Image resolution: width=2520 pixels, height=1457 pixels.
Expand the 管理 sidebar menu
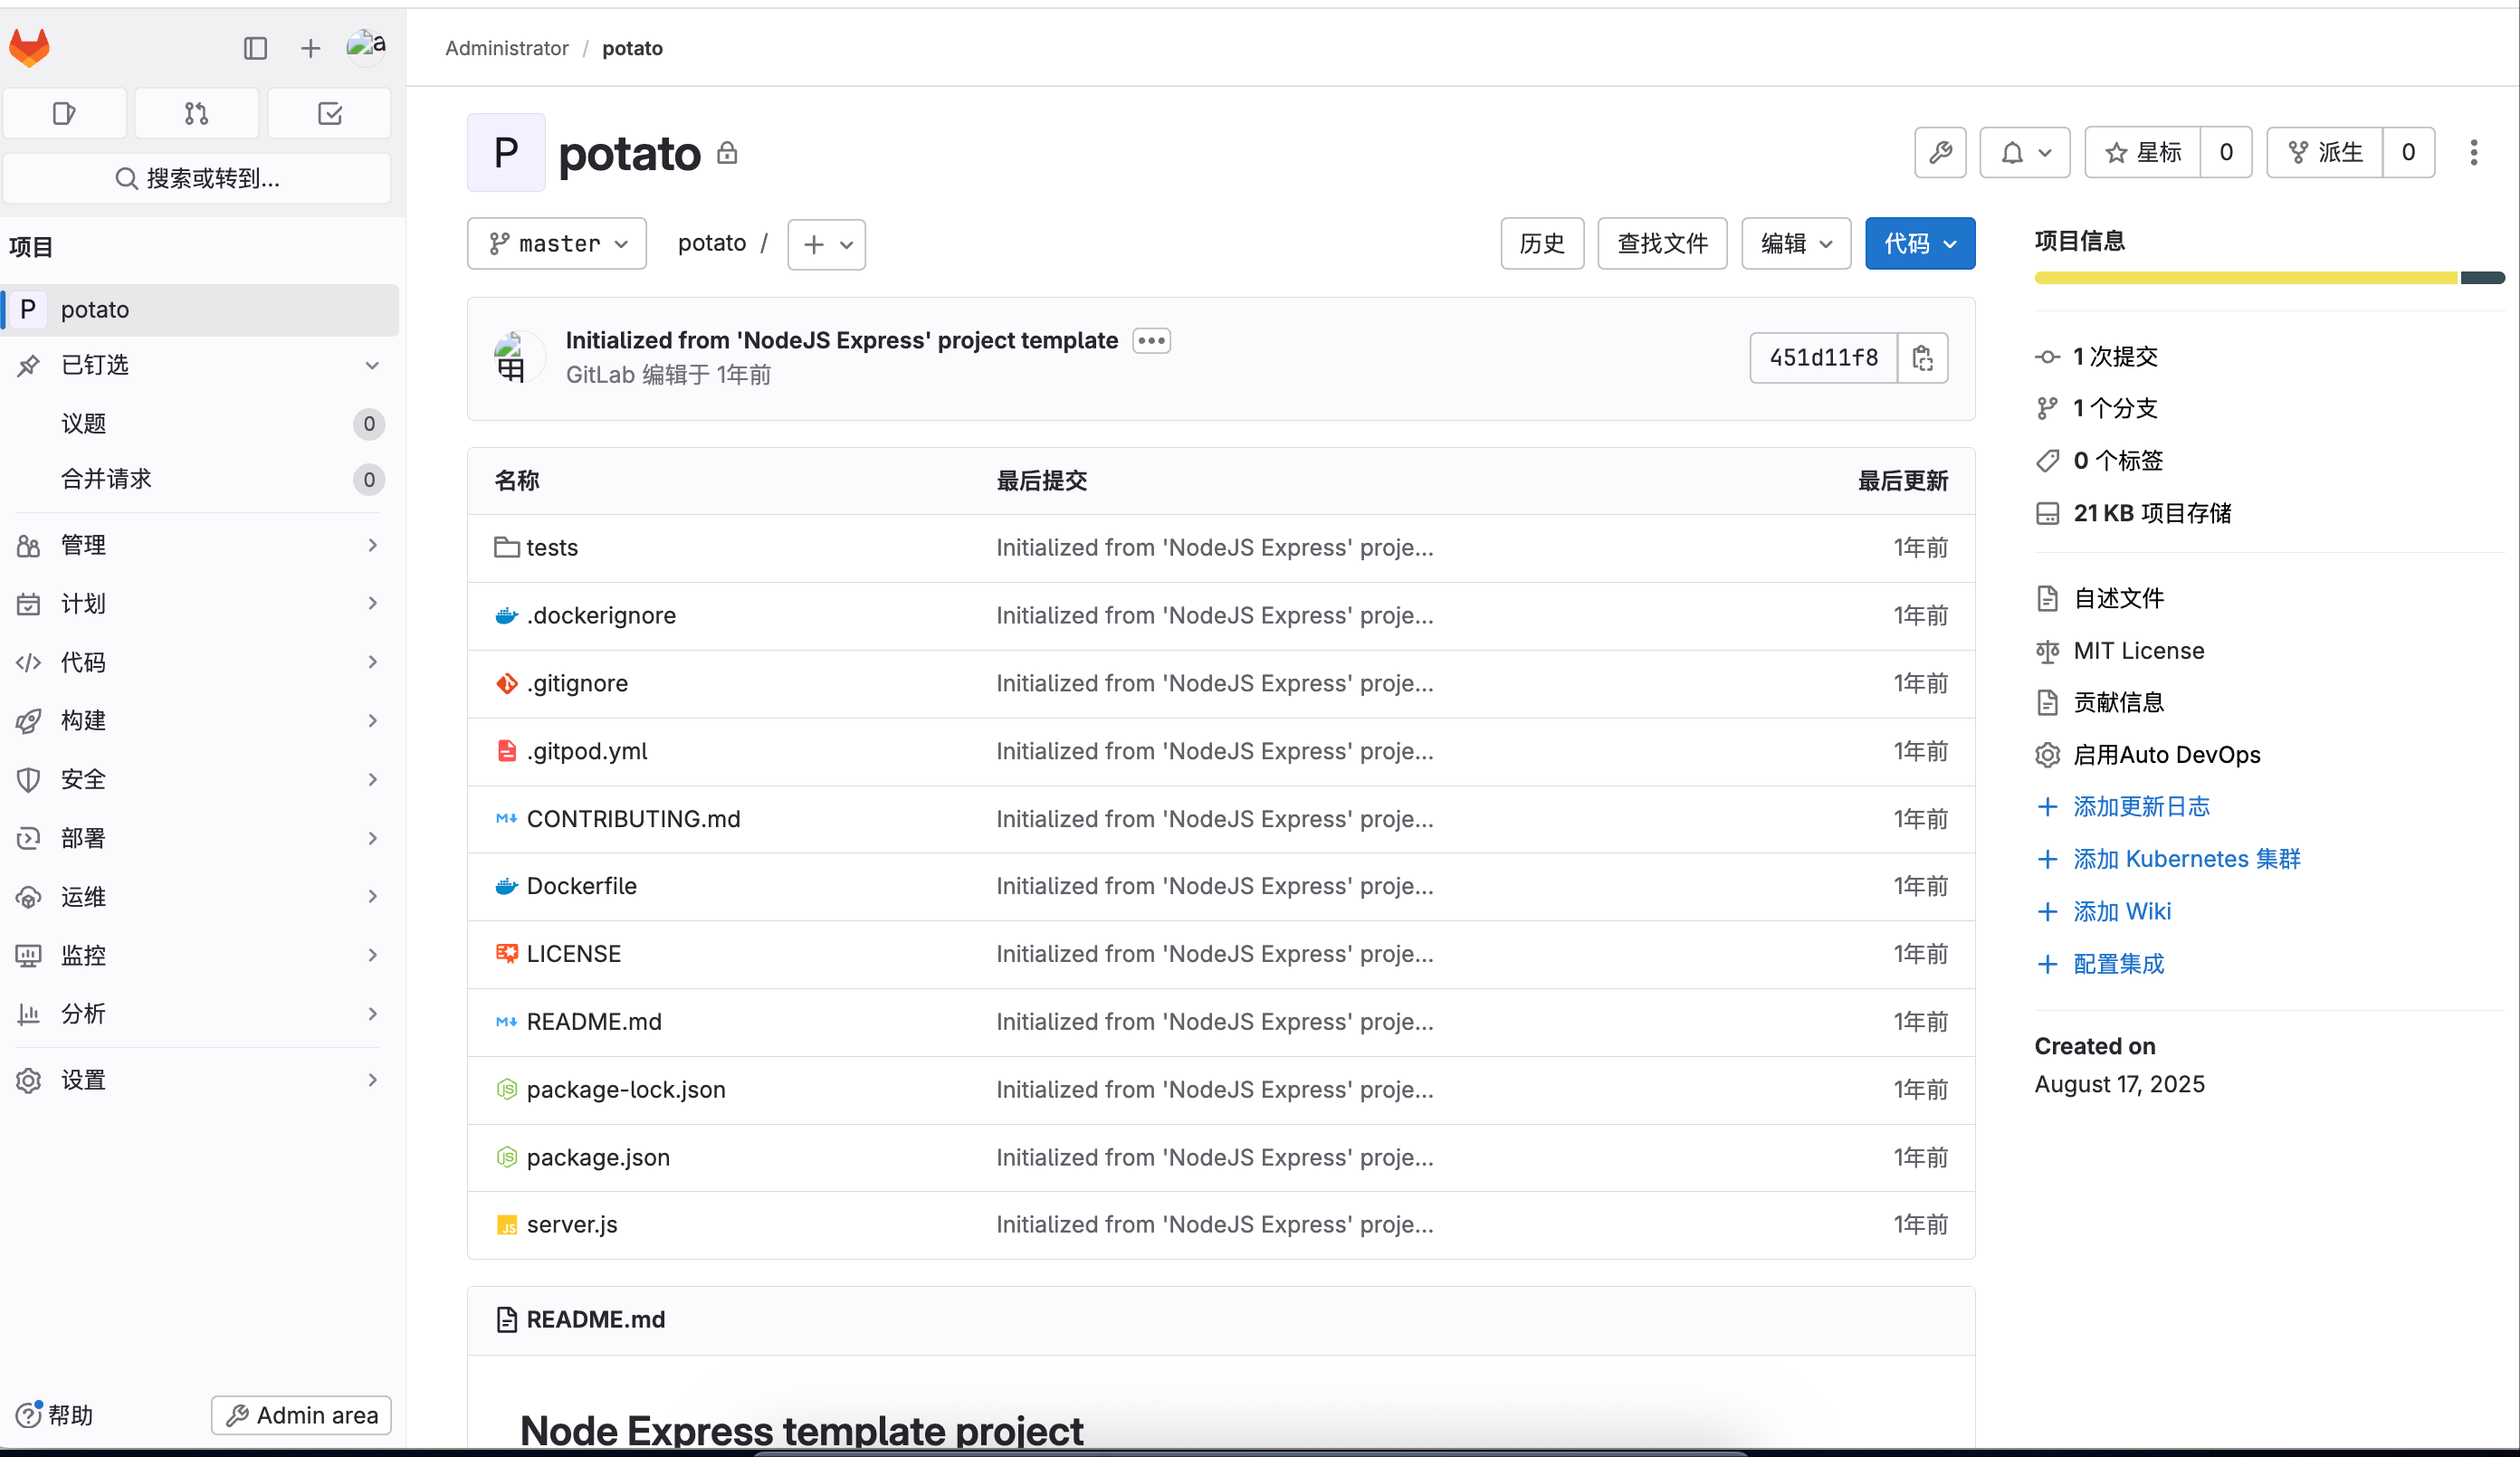[200, 545]
